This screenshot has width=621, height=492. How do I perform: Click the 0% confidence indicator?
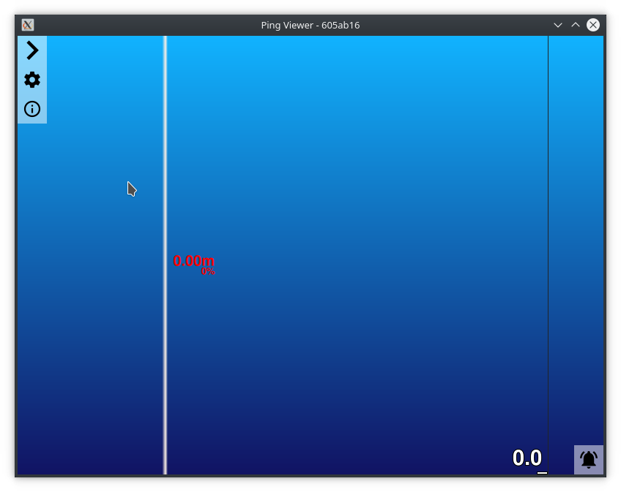pyautogui.click(x=207, y=270)
